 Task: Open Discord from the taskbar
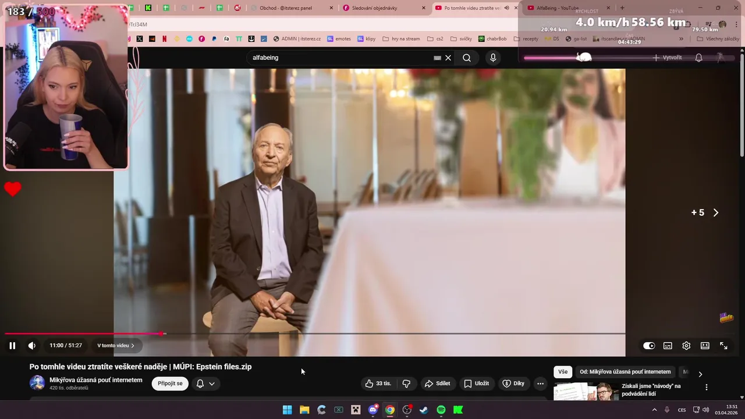(x=373, y=410)
